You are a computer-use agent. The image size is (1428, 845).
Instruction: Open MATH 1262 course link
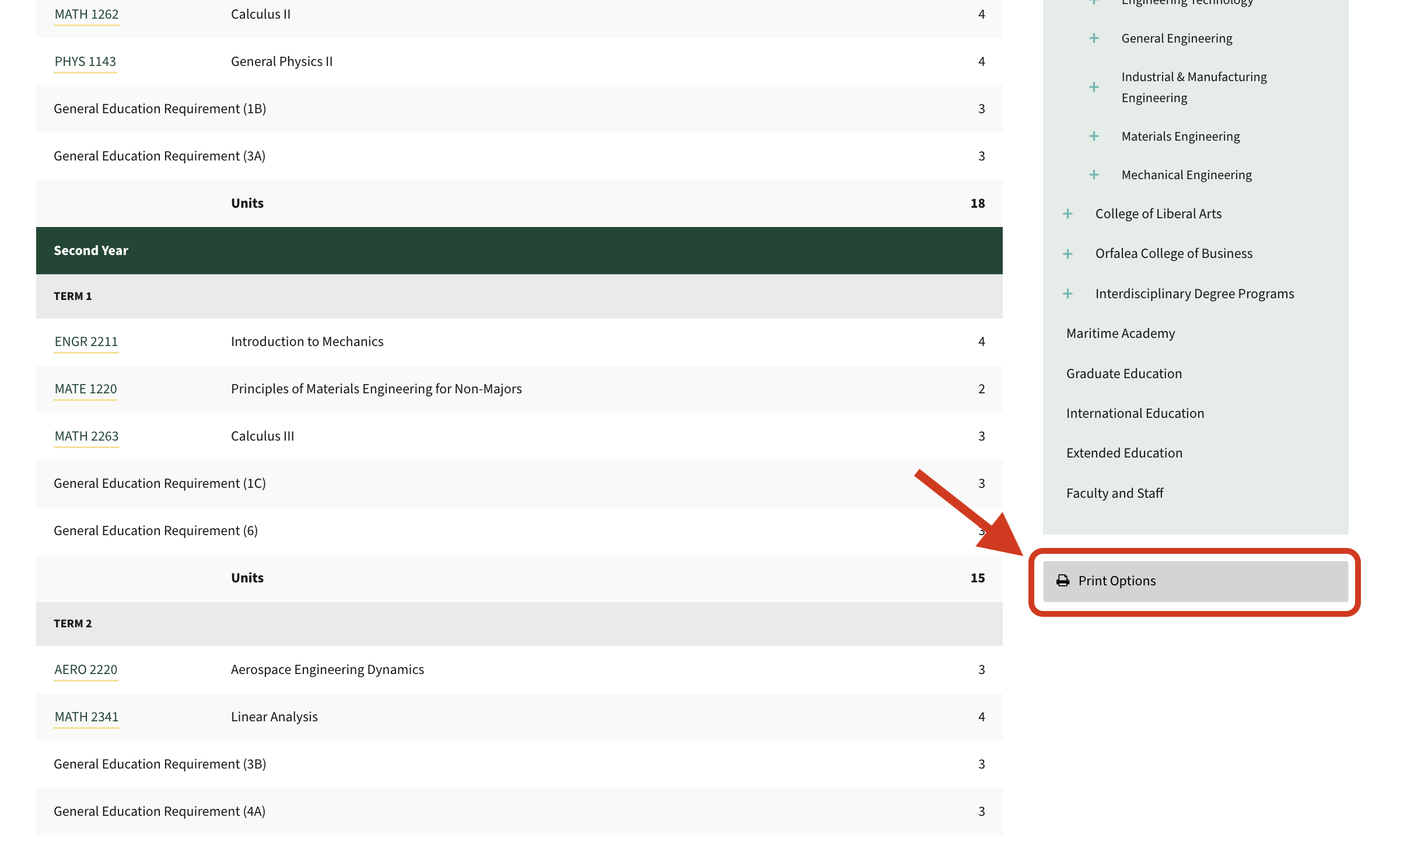tap(86, 15)
